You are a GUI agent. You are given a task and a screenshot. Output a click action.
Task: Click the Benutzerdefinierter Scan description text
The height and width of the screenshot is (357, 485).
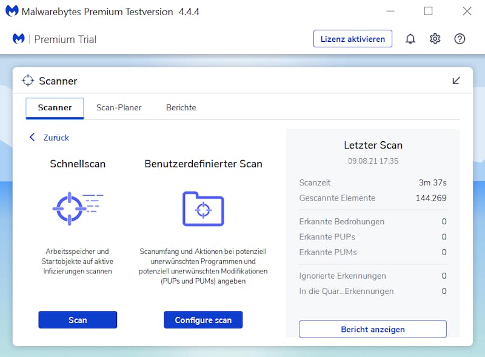pyautogui.click(x=203, y=266)
